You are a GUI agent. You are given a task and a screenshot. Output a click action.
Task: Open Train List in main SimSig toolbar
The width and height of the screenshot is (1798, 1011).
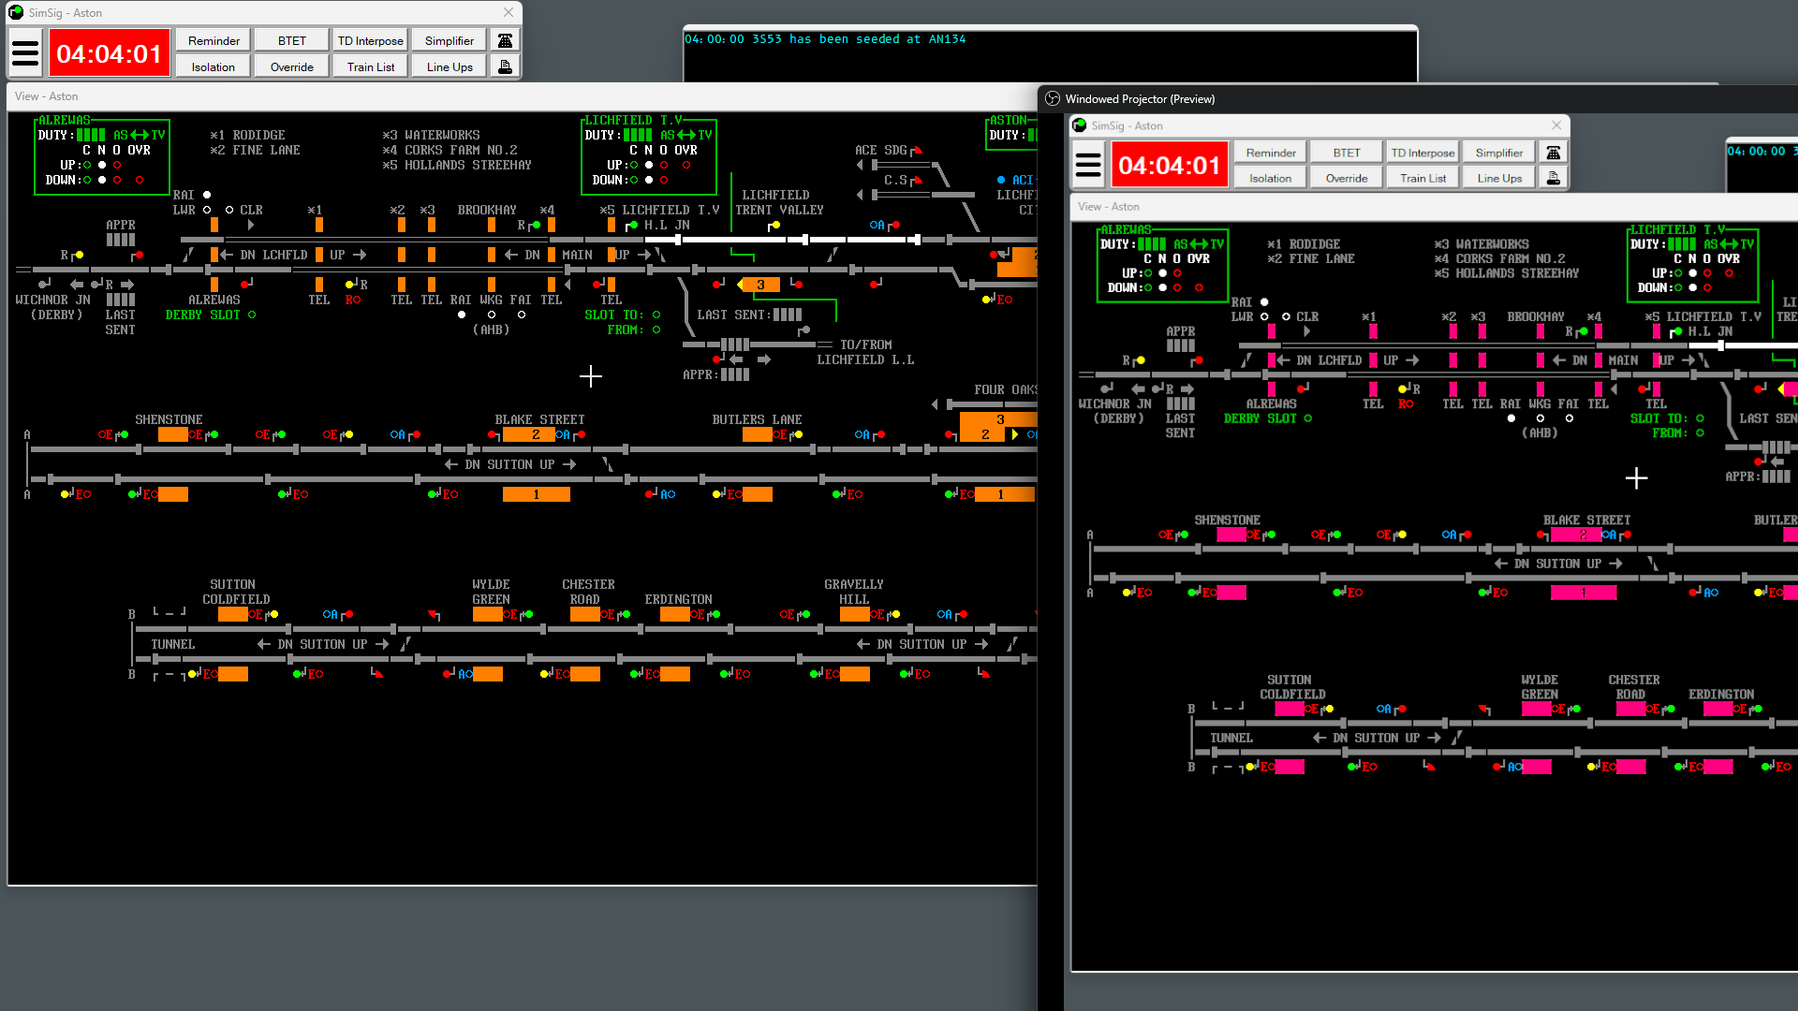[371, 66]
